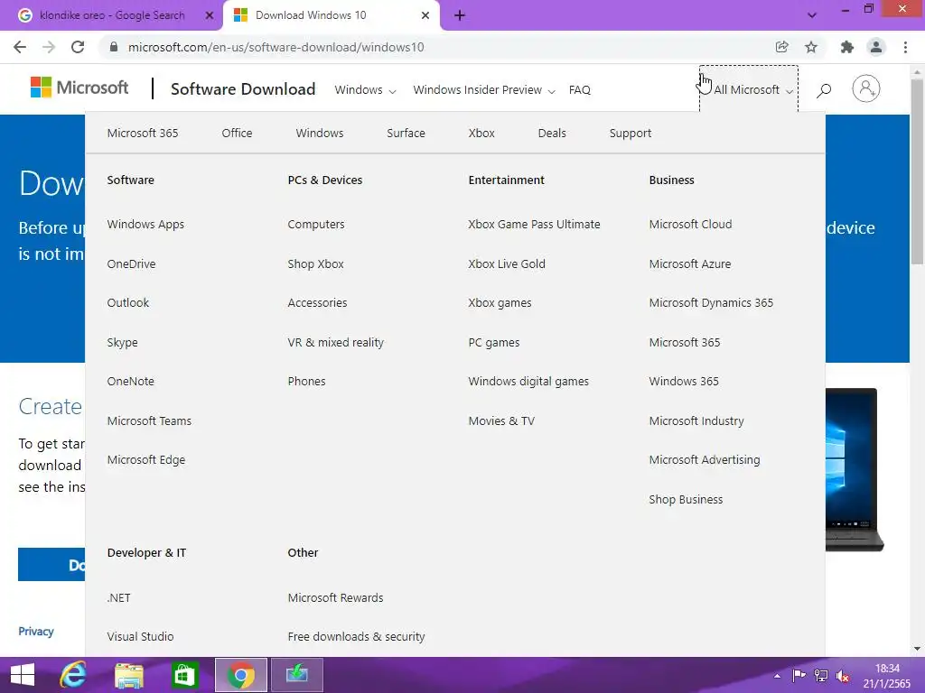Image resolution: width=925 pixels, height=693 pixels.
Task: Open the Microsoft Azure link
Action: (690, 264)
